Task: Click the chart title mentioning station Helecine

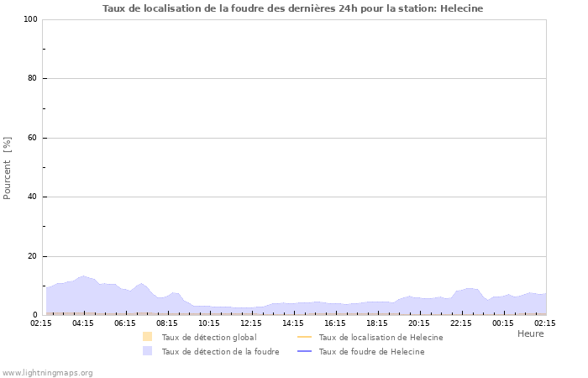Action: [292, 8]
